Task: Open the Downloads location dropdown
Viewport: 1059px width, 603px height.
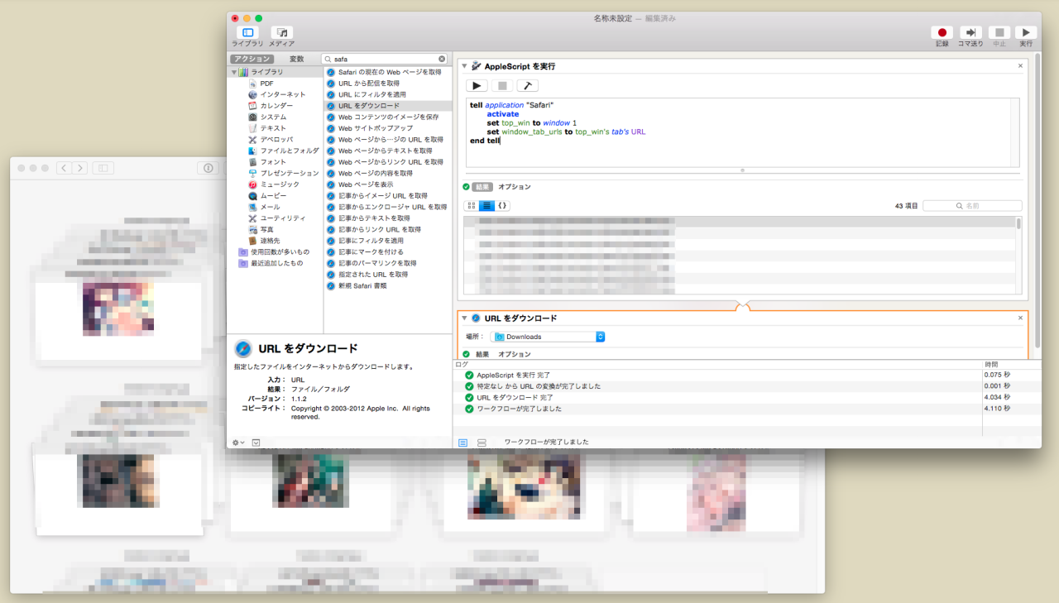Action: tap(548, 337)
